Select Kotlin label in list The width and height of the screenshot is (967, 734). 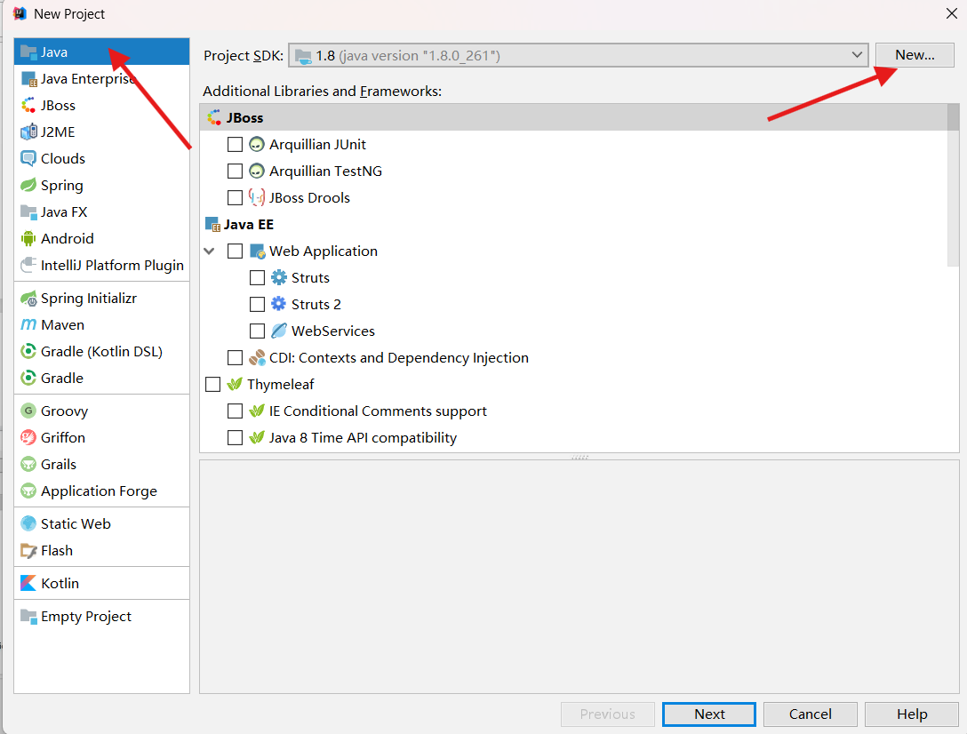click(60, 584)
